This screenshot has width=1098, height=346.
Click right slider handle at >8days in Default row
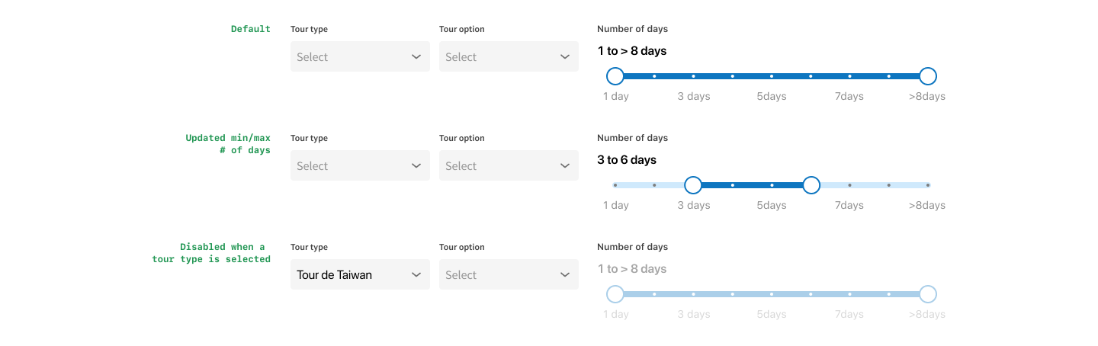pos(927,76)
